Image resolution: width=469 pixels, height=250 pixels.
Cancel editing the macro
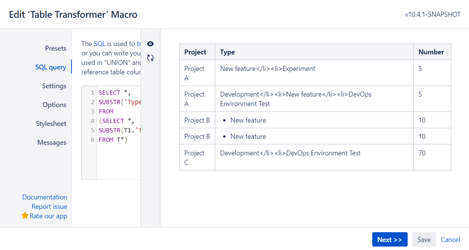(x=450, y=240)
